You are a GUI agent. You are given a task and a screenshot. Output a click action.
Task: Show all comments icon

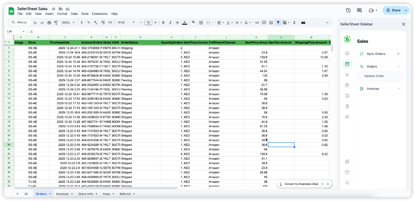click(359, 10)
